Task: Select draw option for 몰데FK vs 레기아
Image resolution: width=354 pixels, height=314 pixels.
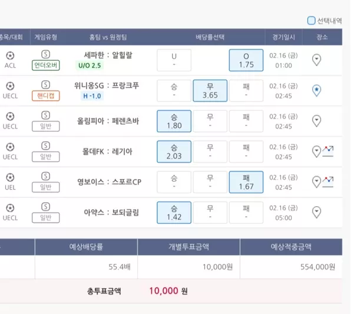Action: (x=210, y=151)
